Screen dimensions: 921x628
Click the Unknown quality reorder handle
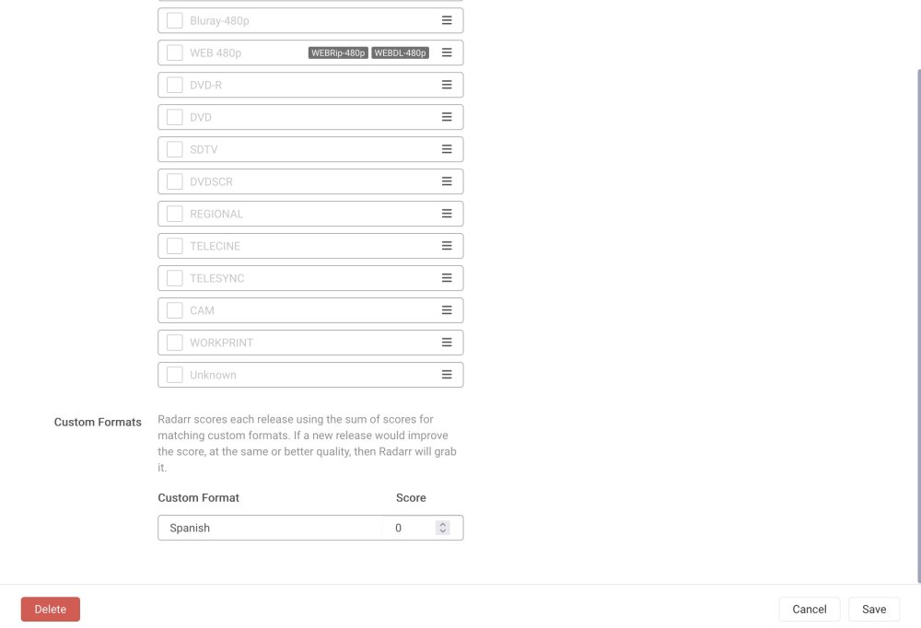click(x=447, y=375)
